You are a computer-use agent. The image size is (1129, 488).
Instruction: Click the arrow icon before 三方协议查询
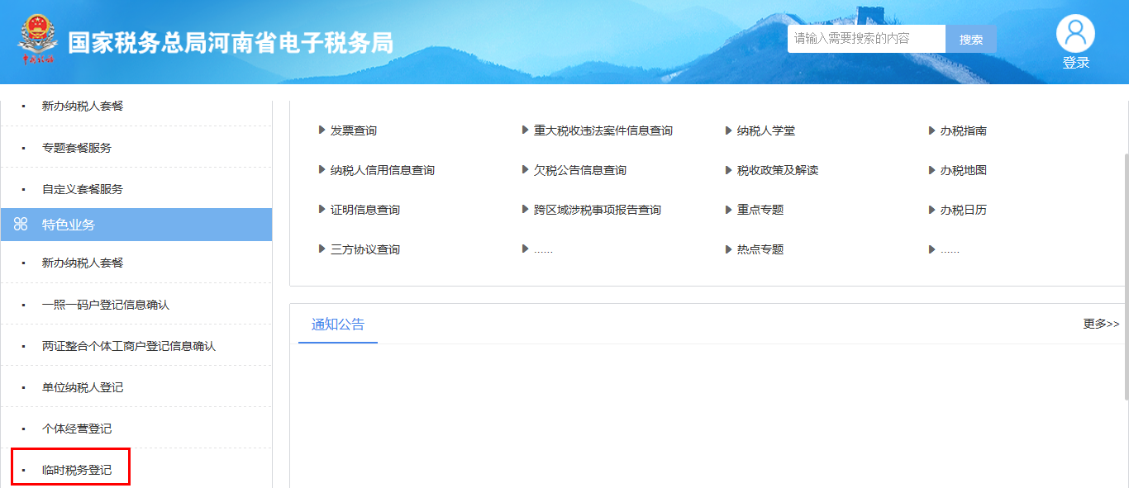pos(320,249)
